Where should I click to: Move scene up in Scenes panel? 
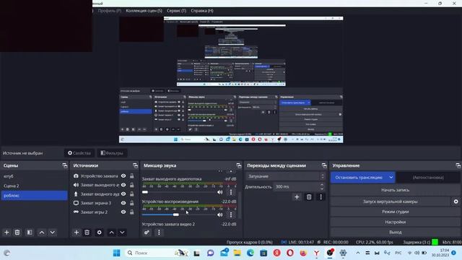[42, 233]
